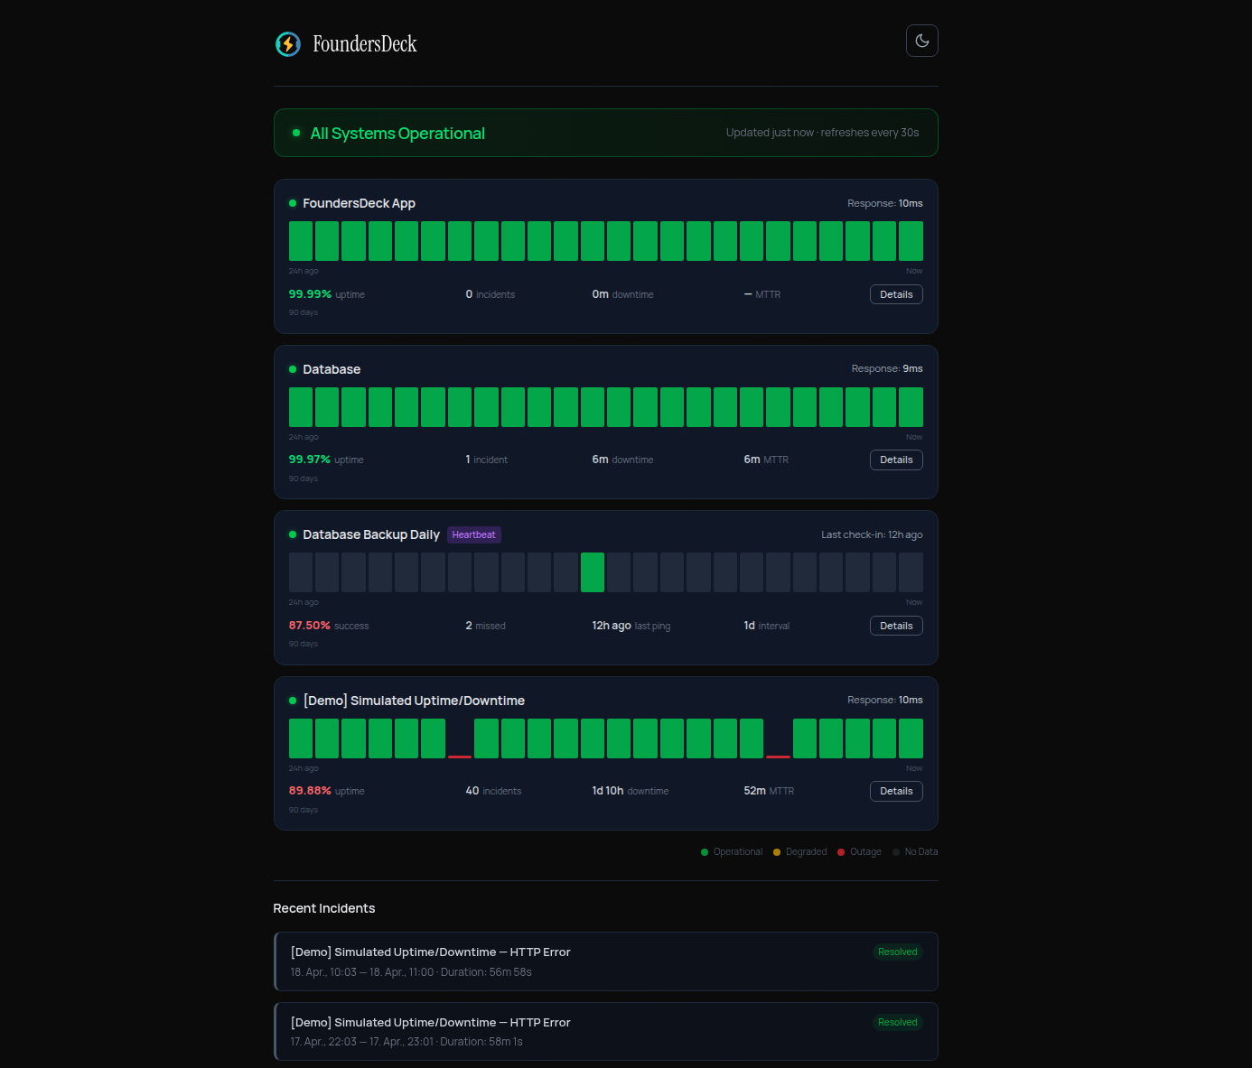1252x1068 pixels.
Task: Click the second red outage bar in Demo timeline
Action: click(x=778, y=756)
